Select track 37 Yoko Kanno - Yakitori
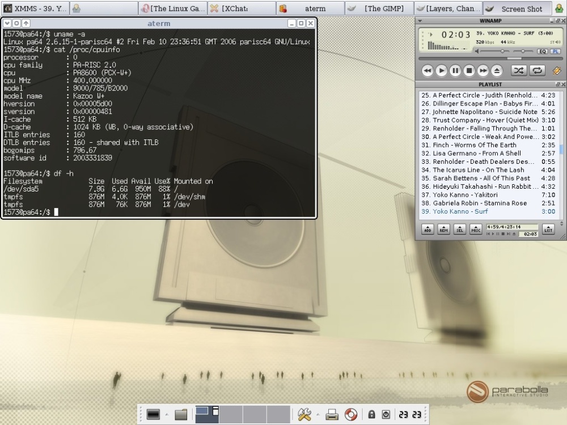This screenshot has height=425, width=567. pos(488,195)
